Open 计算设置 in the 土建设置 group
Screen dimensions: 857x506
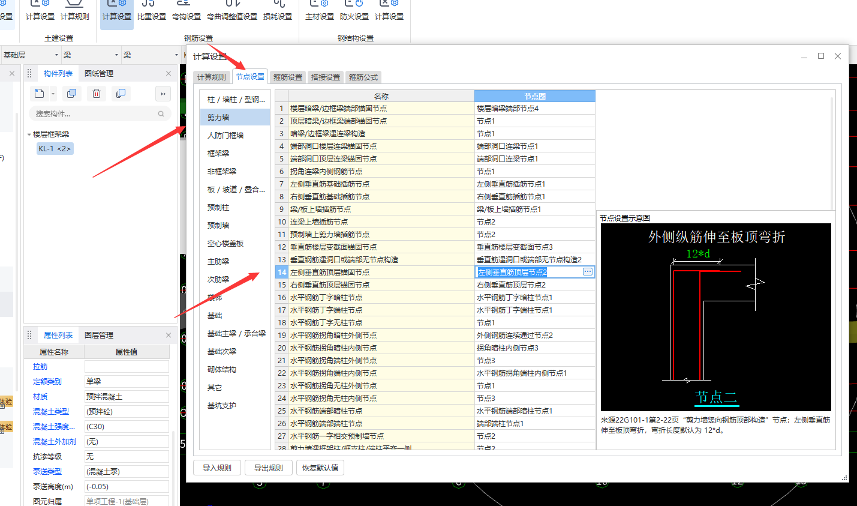pos(40,11)
